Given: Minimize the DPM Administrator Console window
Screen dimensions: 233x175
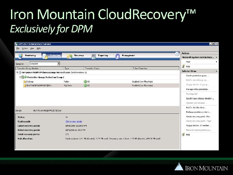Looking at the screenshot, I should pyautogui.click(x=211, y=44).
